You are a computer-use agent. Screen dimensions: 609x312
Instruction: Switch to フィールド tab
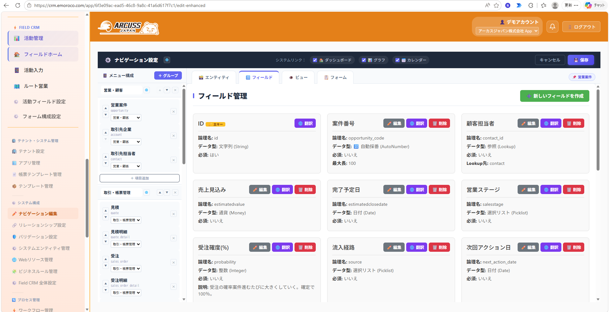[259, 77]
